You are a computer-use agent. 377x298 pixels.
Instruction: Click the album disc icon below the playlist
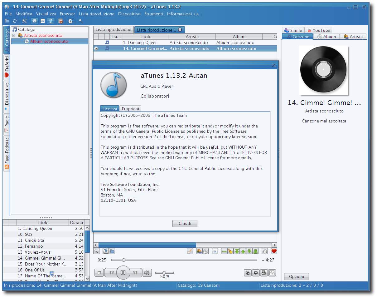(205, 251)
